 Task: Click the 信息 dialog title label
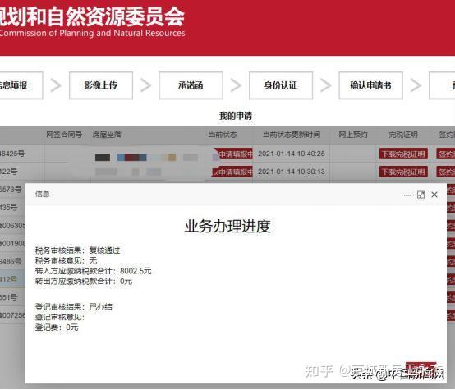click(x=43, y=194)
